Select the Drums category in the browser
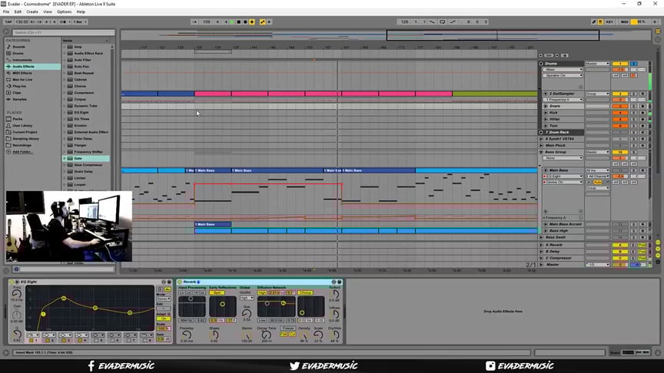Screen dimensions: 664x373 [x=18, y=53]
